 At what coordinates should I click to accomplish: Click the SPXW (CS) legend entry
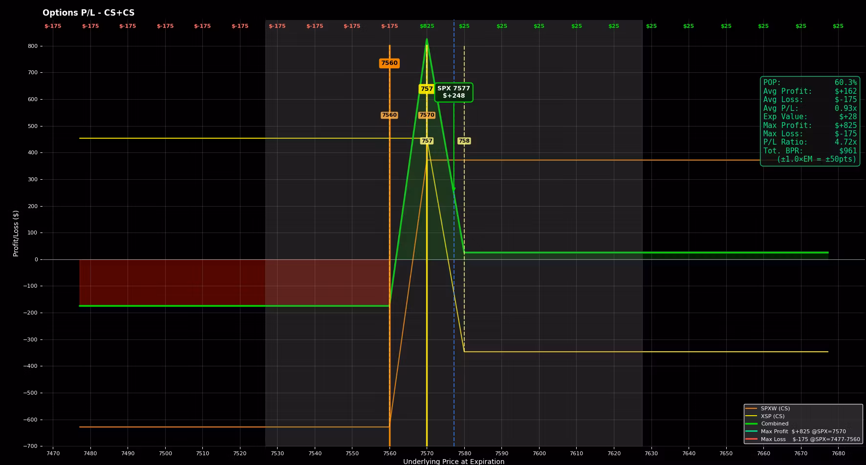tap(775, 408)
